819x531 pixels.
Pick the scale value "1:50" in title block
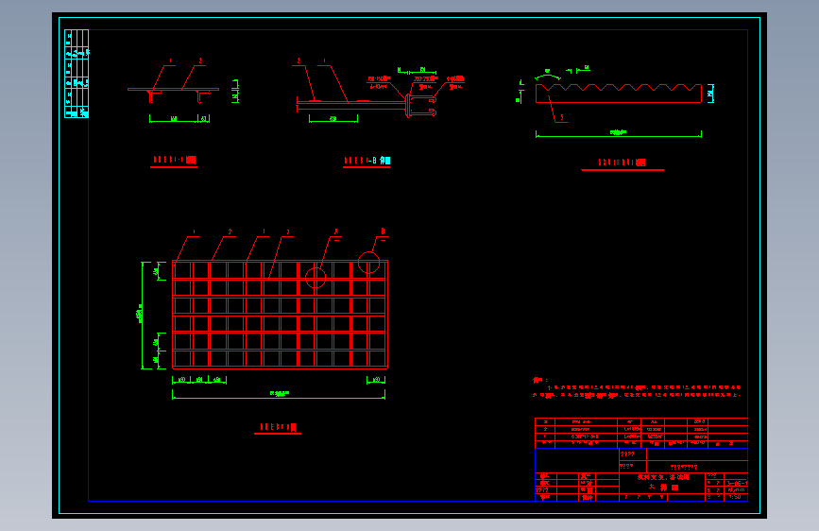(x=735, y=497)
